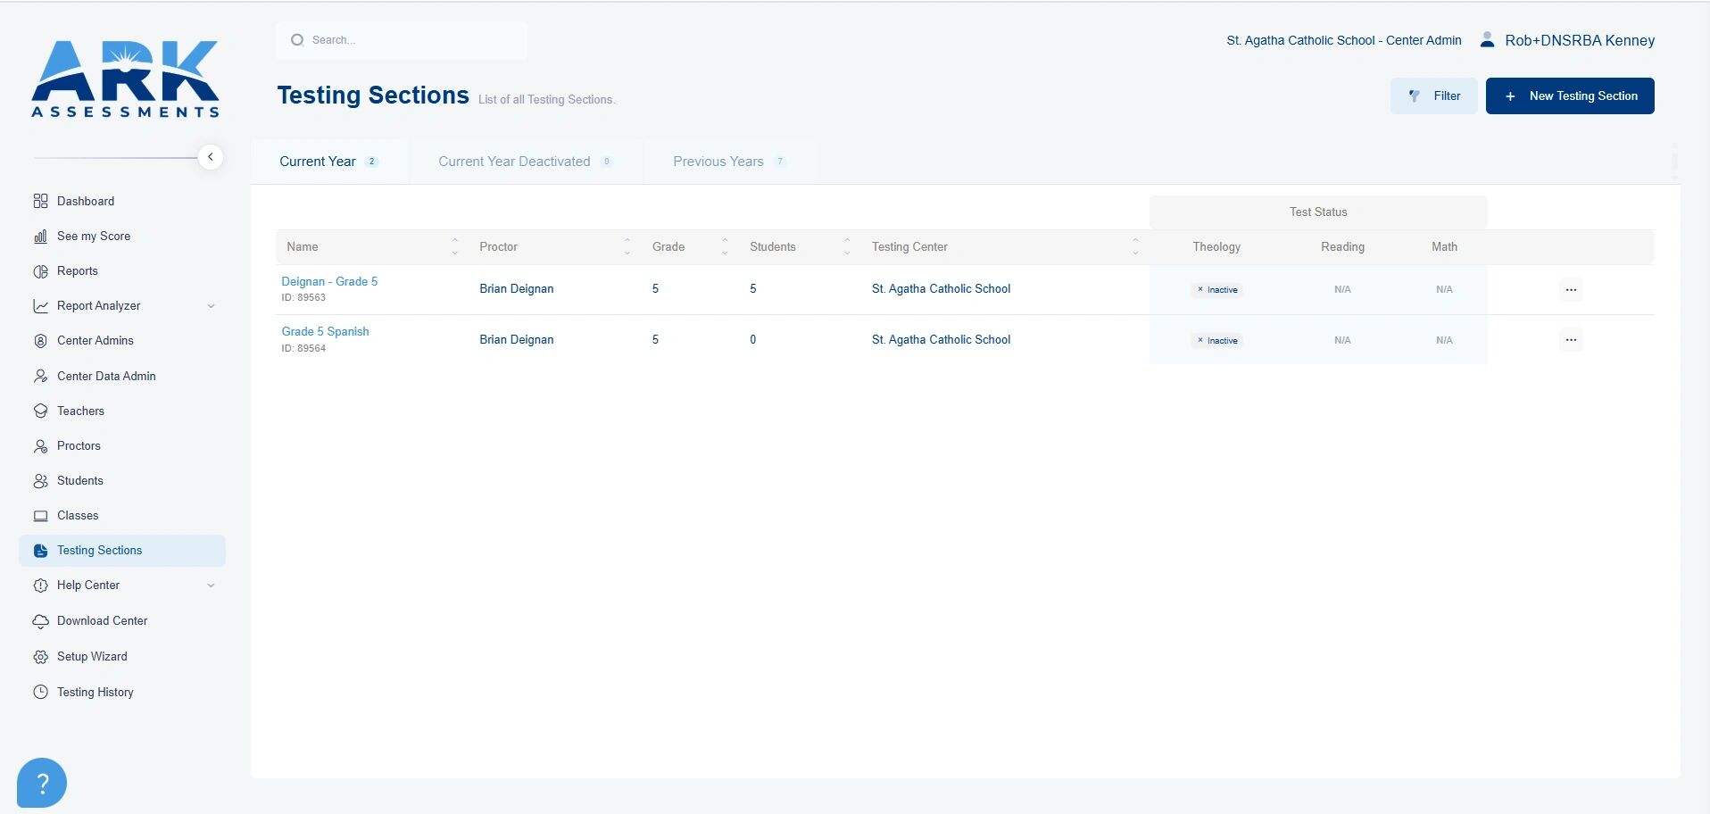Click Math N/A status for Grade 5 Spanish
The width and height of the screenshot is (1710, 814).
1444,341
